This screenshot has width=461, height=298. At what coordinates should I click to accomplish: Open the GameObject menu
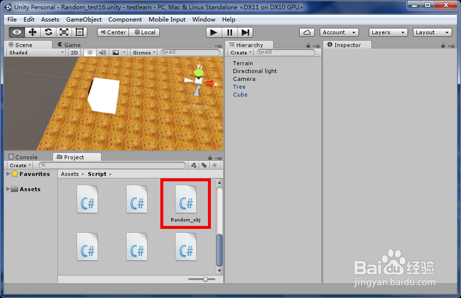84,20
